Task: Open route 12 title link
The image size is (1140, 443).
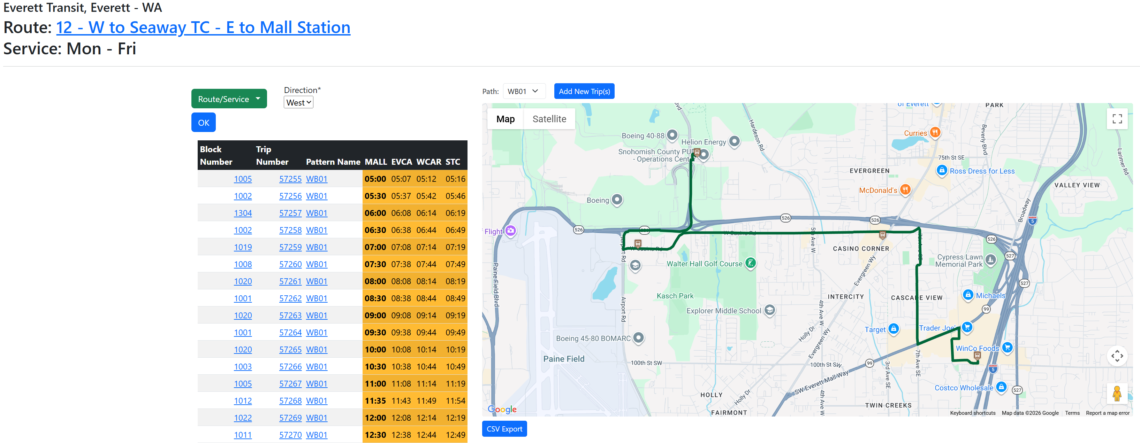Action: point(203,28)
